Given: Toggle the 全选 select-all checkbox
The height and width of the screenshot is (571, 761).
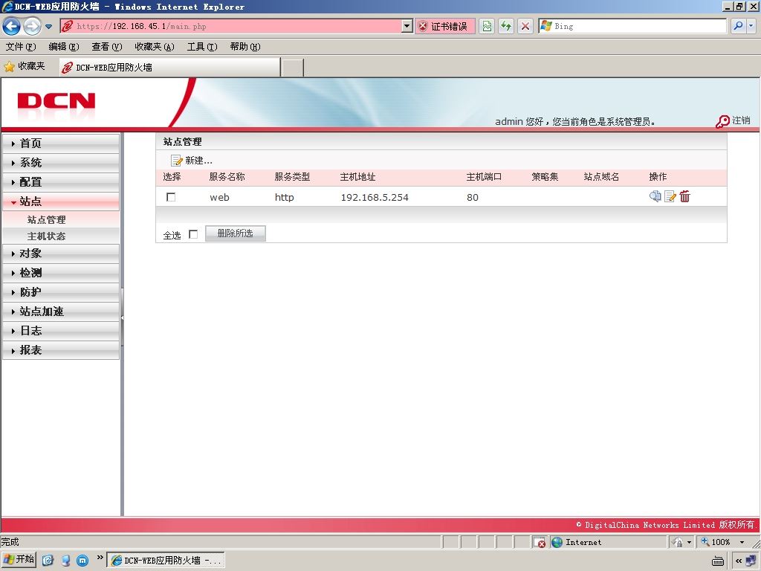Looking at the screenshot, I should pos(193,234).
